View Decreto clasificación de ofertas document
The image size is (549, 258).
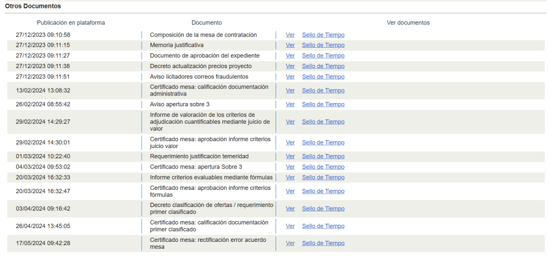pos(290,209)
